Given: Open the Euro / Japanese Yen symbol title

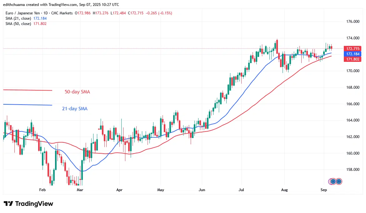Looking at the screenshot, I should coord(23,13).
